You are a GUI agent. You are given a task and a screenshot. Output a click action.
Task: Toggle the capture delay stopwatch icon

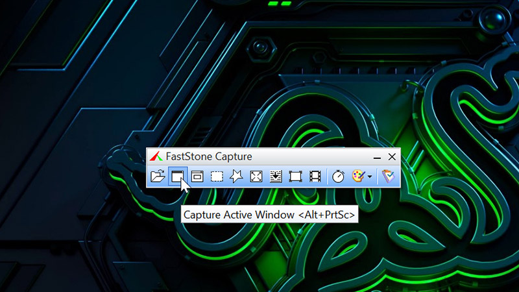tap(338, 176)
